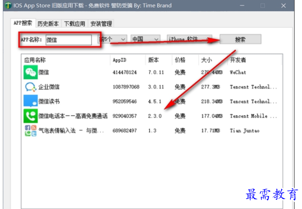Image resolution: width=302 pixels, height=209 pixels.
Task: Click AppID 952059546
Action: click(125, 101)
